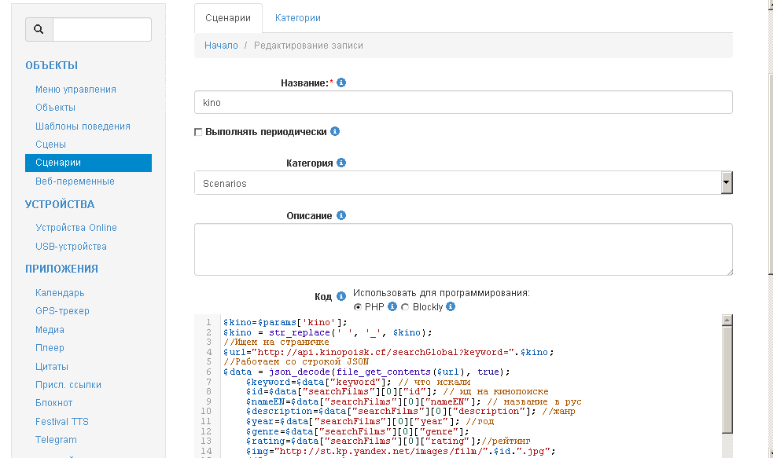Open Шаблоны поведения in the sidebar

tap(83, 126)
